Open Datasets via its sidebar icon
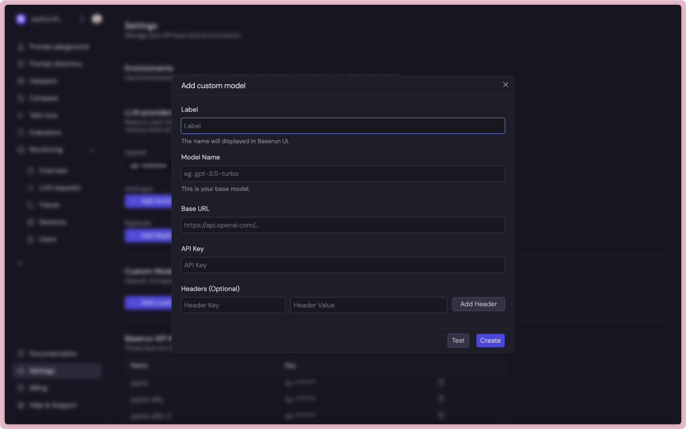Viewport: 686px width, 429px height. tap(20, 81)
